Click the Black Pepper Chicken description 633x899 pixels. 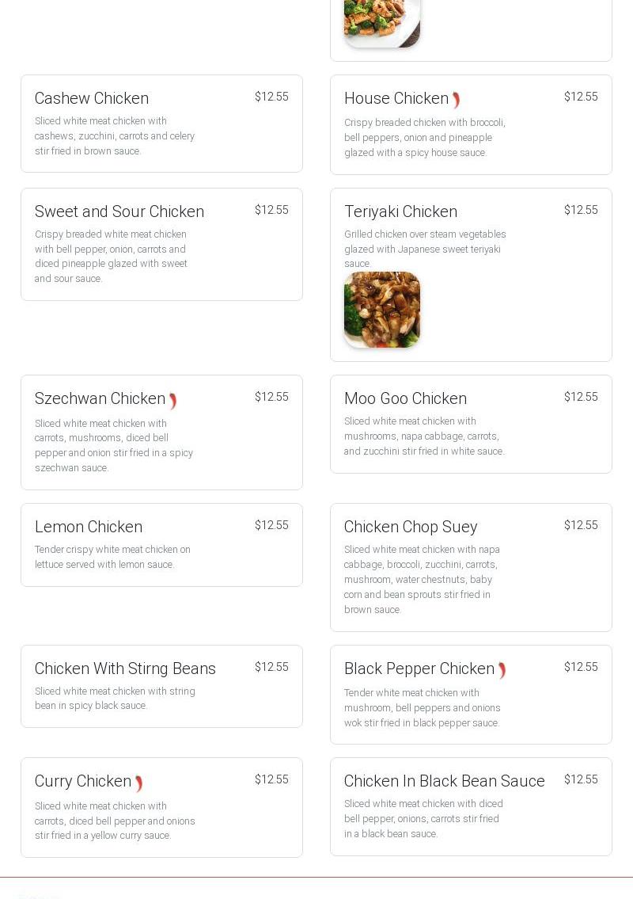pyautogui.click(x=422, y=707)
